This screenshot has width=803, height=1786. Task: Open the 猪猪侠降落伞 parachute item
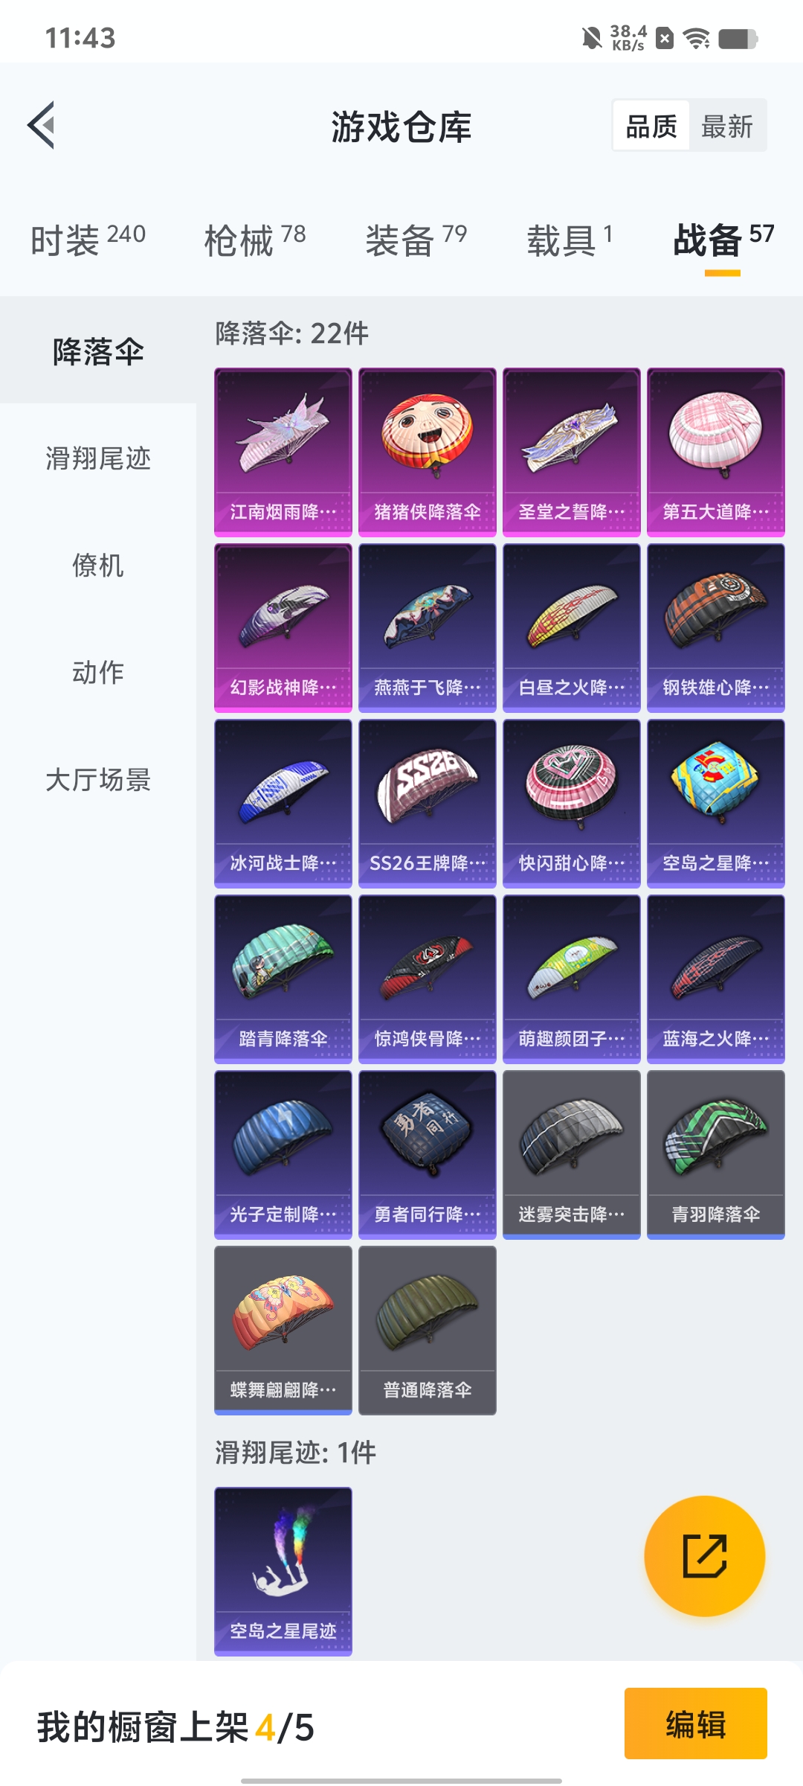coord(428,452)
